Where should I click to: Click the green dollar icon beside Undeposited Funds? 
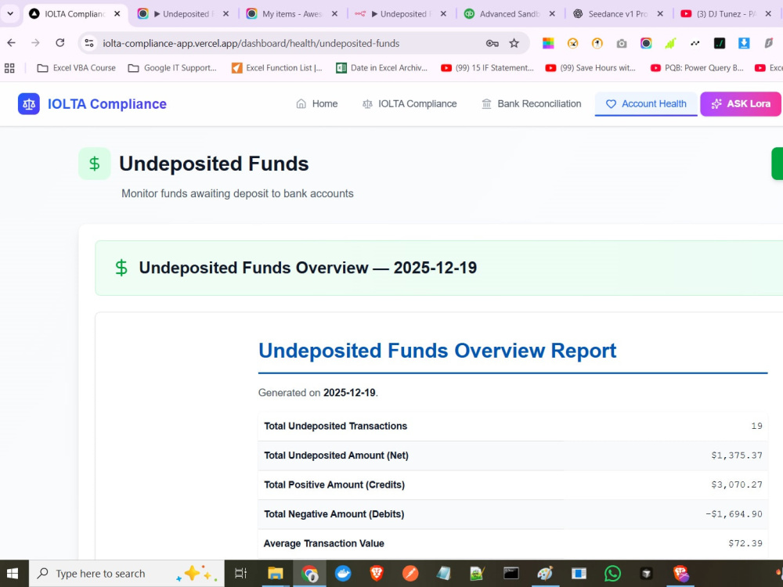tap(95, 164)
